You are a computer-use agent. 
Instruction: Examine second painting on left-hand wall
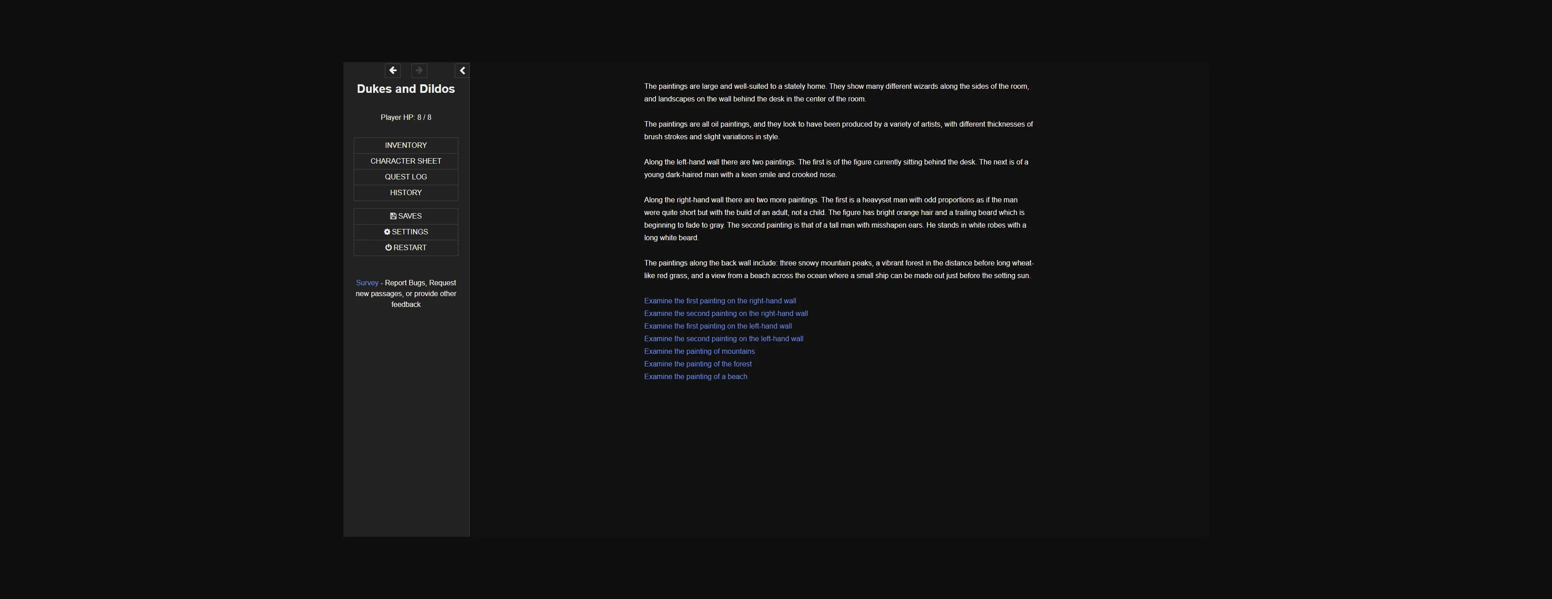tap(723, 339)
